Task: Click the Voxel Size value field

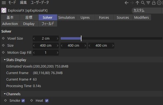Action: [46, 39]
